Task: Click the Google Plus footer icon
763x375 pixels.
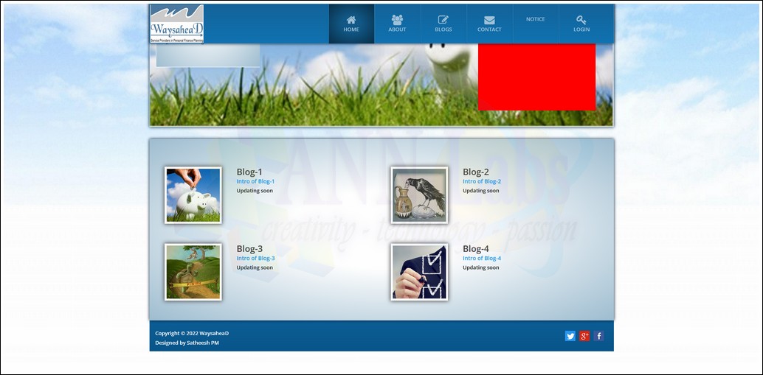Action: point(584,336)
